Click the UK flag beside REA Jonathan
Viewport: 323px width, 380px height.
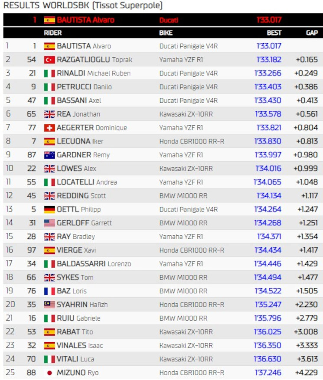pyautogui.click(x=49, y=114)
